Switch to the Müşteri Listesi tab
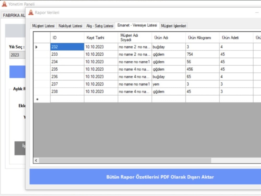Screen dimensions: 261x196 pos(43,26)
